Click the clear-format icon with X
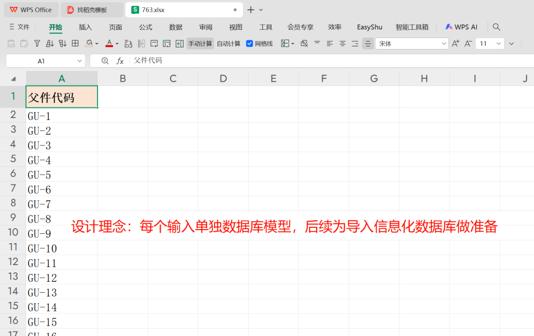This screenshot has height=336, width=534. point(304,44)
